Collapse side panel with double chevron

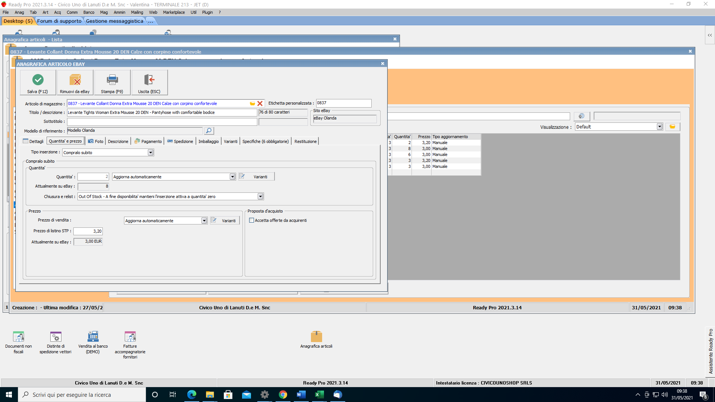pos(710,35)
